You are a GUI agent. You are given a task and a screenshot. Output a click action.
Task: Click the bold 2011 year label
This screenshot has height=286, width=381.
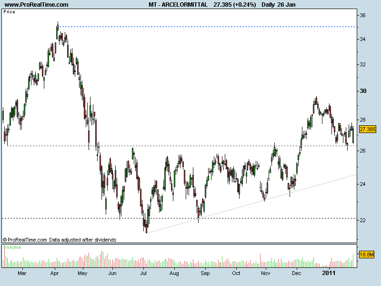(329, 273)
